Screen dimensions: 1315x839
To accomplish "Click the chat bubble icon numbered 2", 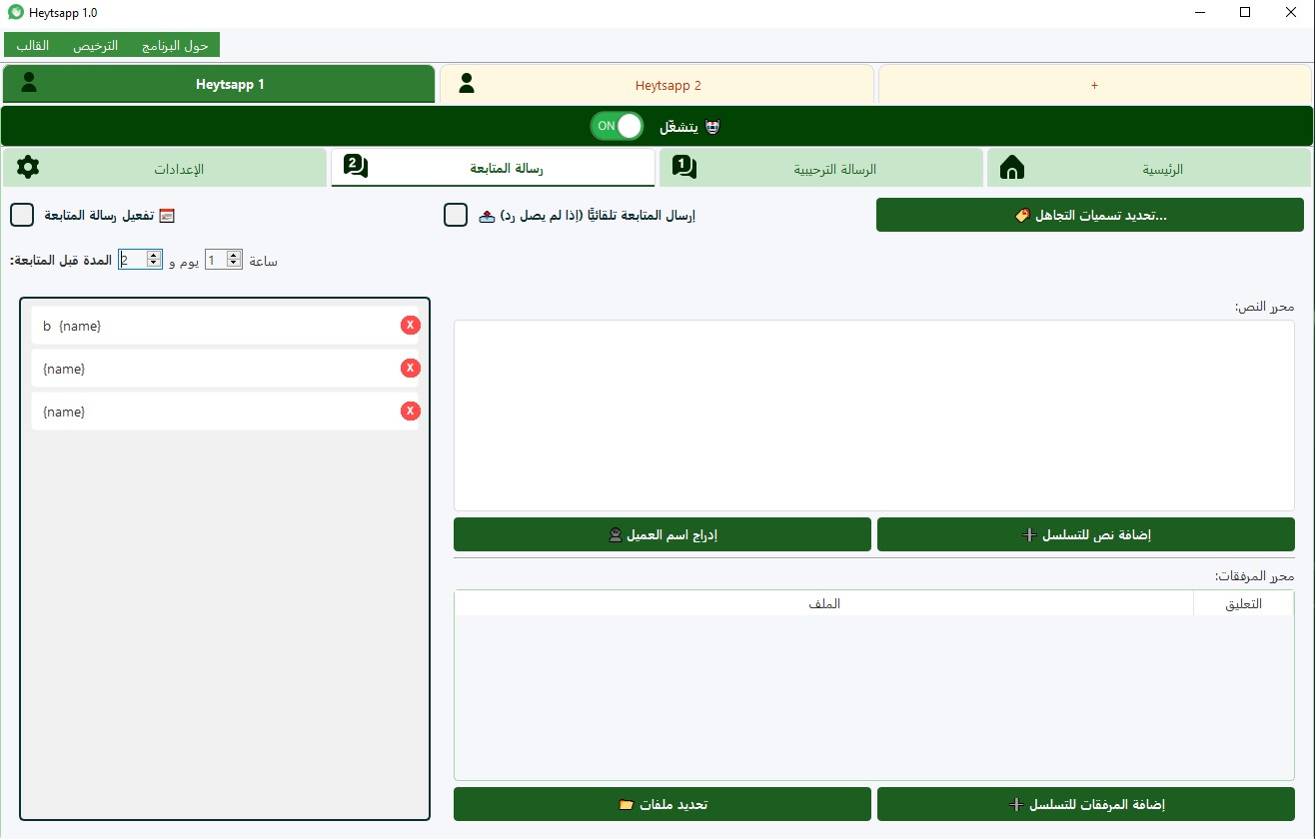I will [x=356, y=166].
